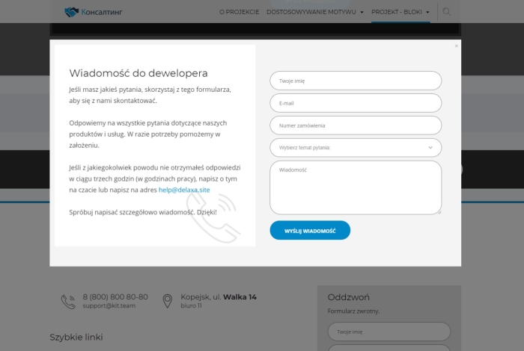Click Twoje imię field in Oddzwoń form

[389, 332]
